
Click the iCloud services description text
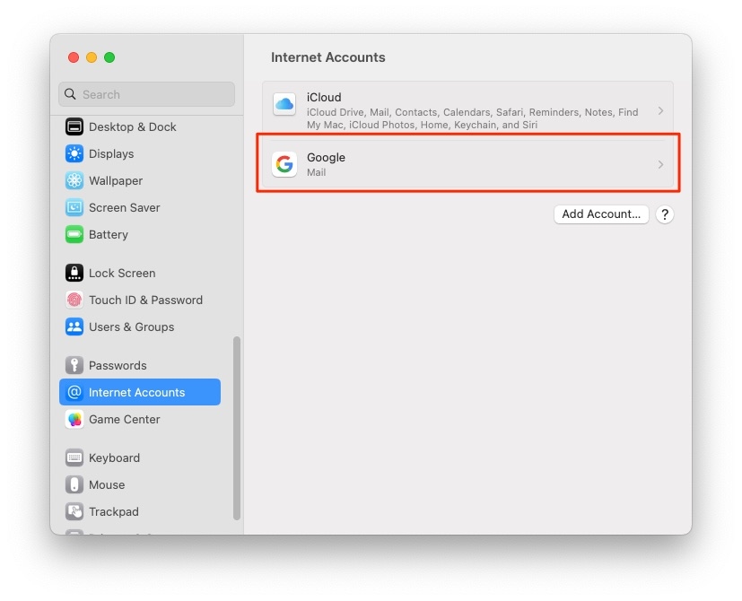472,118
